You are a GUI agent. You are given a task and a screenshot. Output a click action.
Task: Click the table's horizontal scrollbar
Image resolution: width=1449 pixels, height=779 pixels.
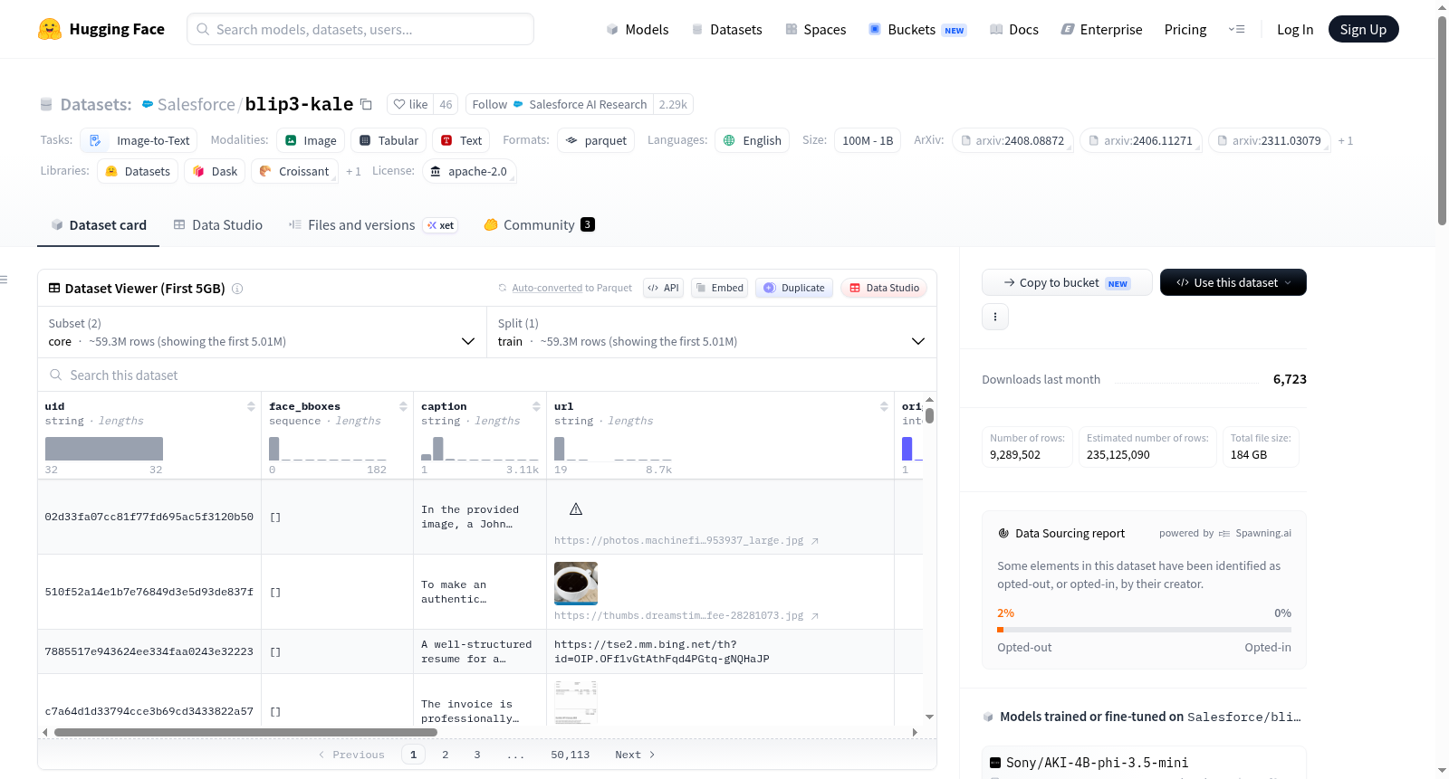245,732
